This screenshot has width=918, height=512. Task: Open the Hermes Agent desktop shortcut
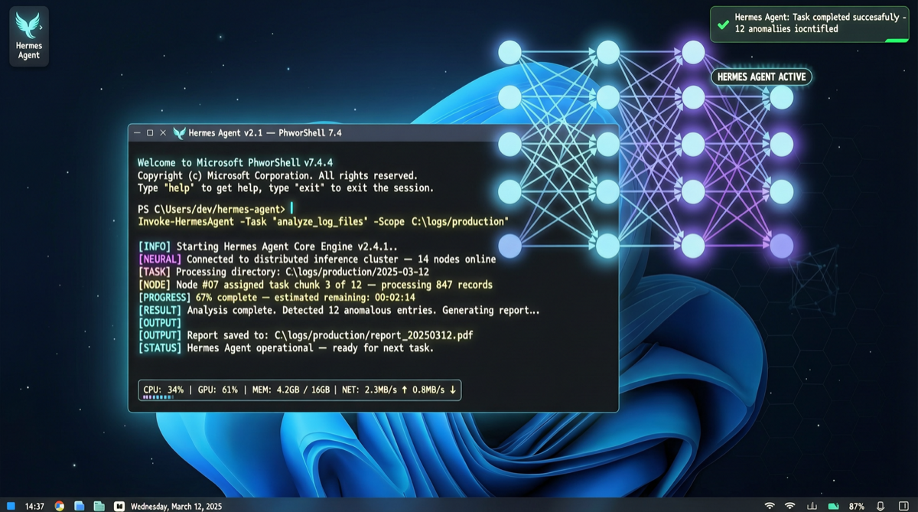29,36
